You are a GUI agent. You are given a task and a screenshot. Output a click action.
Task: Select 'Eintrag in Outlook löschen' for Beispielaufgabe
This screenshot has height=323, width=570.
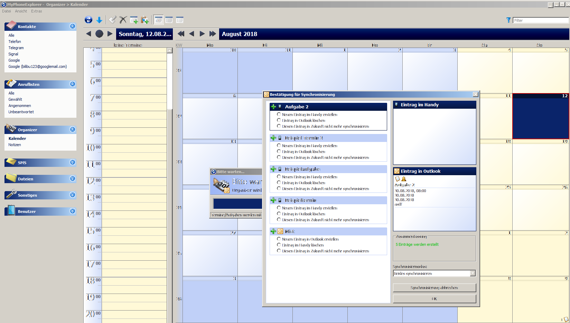[x=279, y=182]
